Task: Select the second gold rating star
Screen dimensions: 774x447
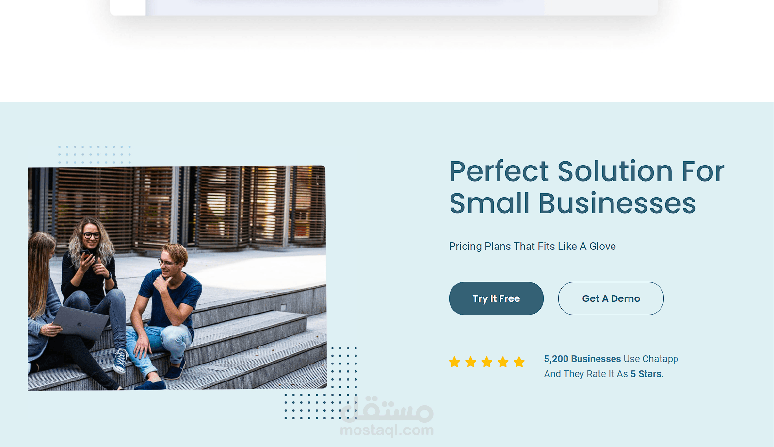Action: click(x=470, y=362)
